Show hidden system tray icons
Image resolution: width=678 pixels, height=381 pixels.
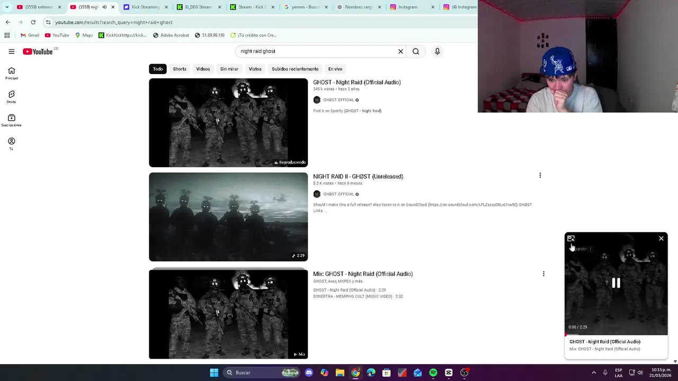594,373
